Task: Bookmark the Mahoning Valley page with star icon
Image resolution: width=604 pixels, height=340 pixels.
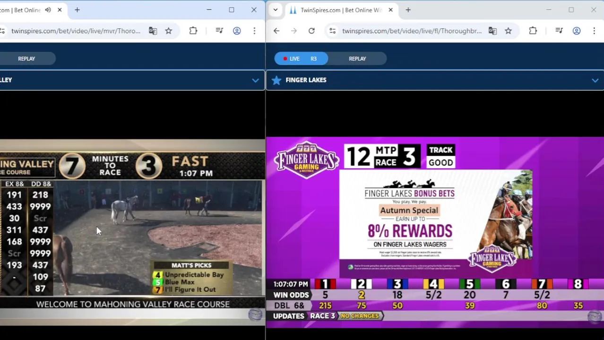Action: pos(169,31)
